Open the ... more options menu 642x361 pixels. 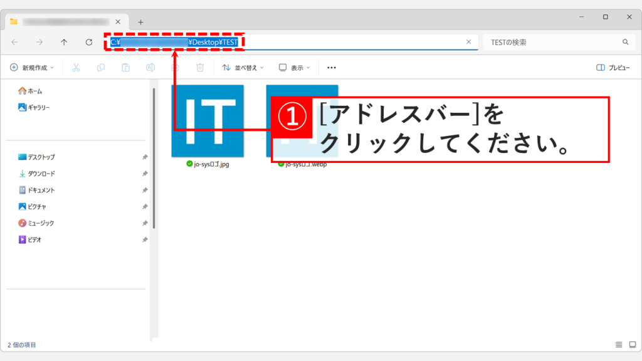[332, 67]
